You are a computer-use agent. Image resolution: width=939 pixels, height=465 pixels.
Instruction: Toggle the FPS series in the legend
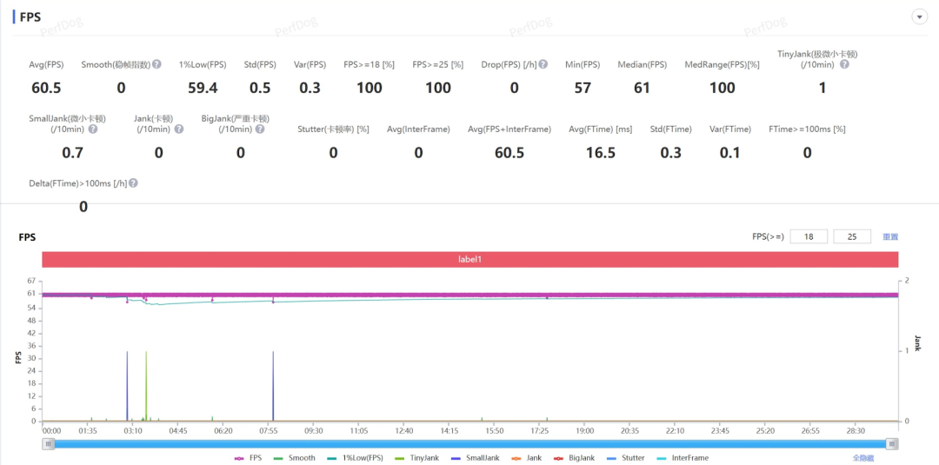tap(247, 458)
